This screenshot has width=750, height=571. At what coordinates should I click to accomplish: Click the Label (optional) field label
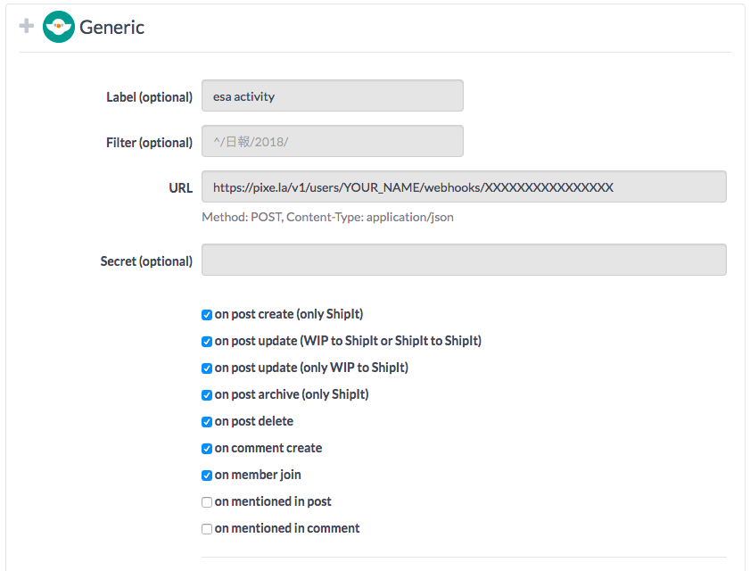(149, 96)
